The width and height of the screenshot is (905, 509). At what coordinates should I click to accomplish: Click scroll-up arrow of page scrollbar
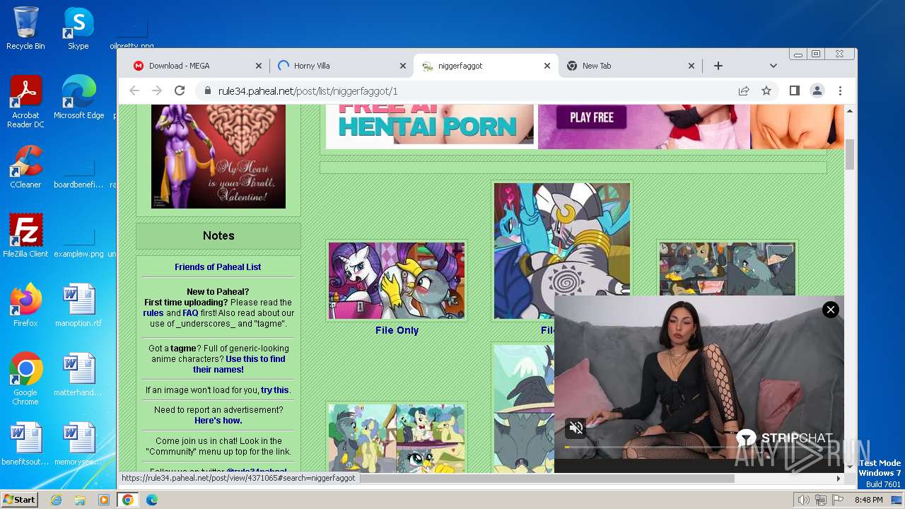(x=850, y=110)
